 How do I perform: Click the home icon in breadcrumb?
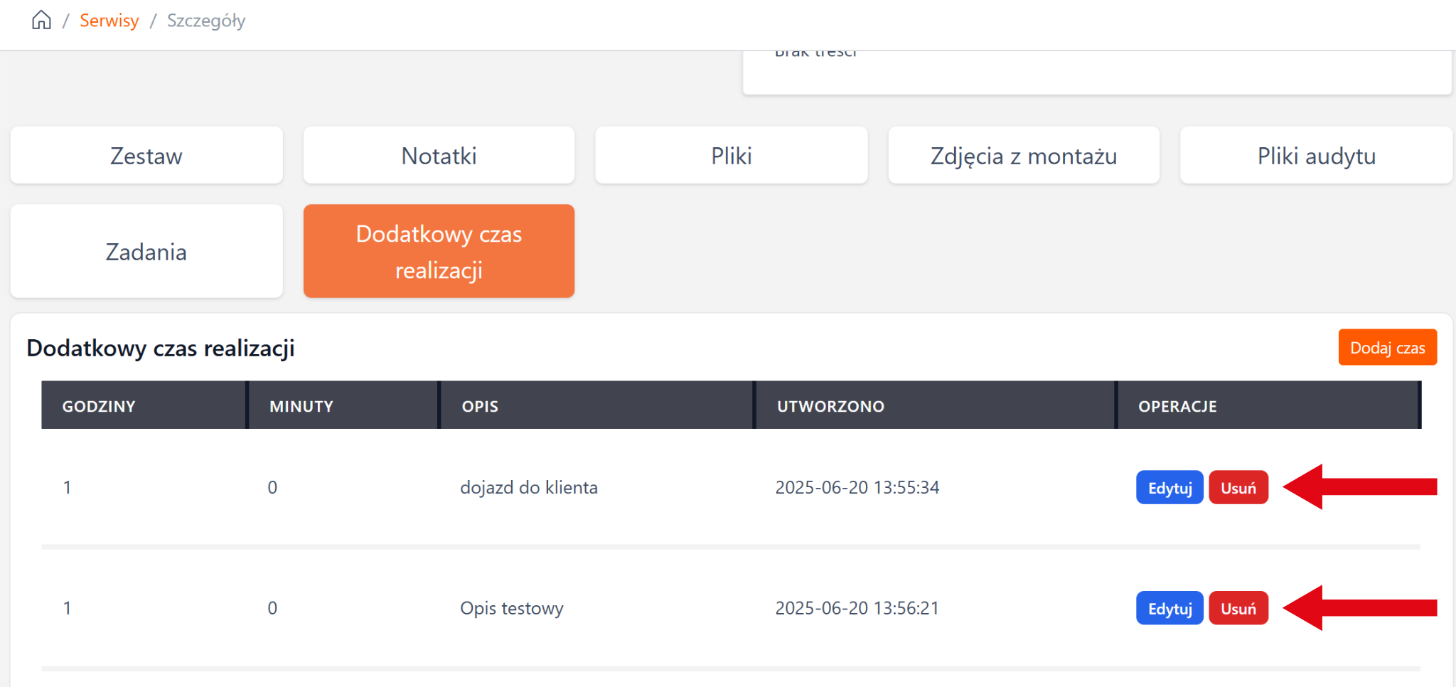(x=41, y=21)
